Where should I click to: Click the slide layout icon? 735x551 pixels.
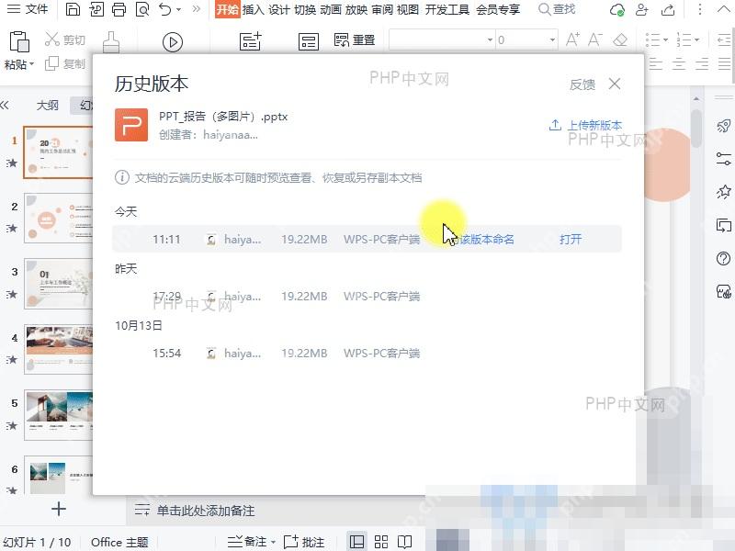[x=309, y=41]
